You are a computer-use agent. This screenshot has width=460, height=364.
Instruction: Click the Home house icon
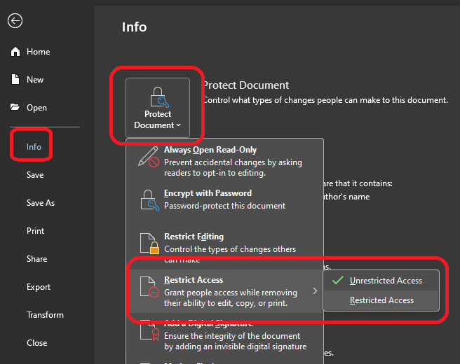[x=15, y=52]
